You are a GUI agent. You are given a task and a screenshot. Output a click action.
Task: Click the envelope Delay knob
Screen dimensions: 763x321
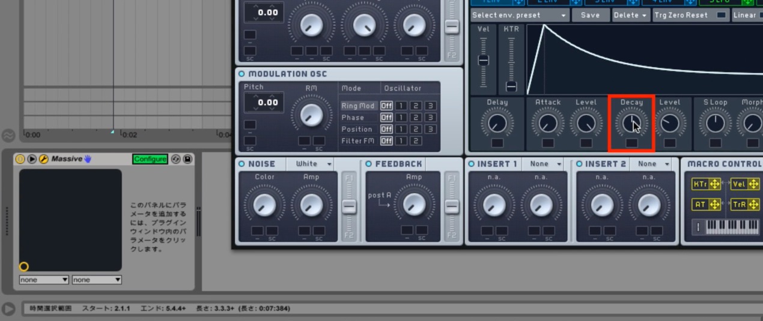pyautogui.click(x=497, y=124)
